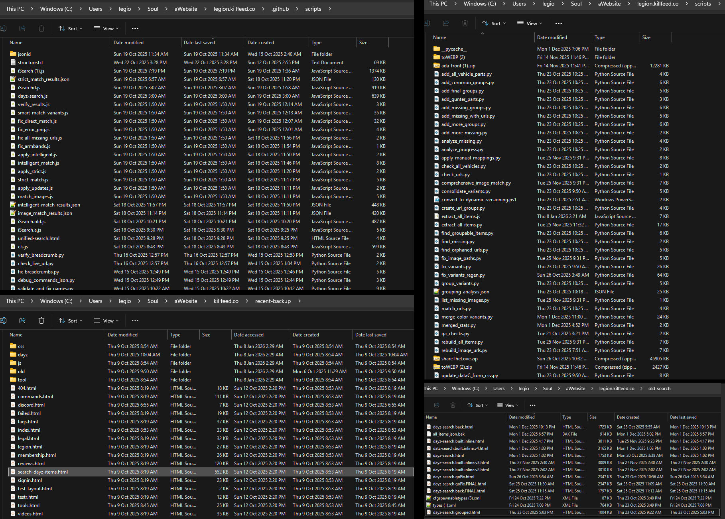Click Delete trash icon in old-search window
Image resolution: width=725 pixels, height=519 pixels.
click(453, 405)
